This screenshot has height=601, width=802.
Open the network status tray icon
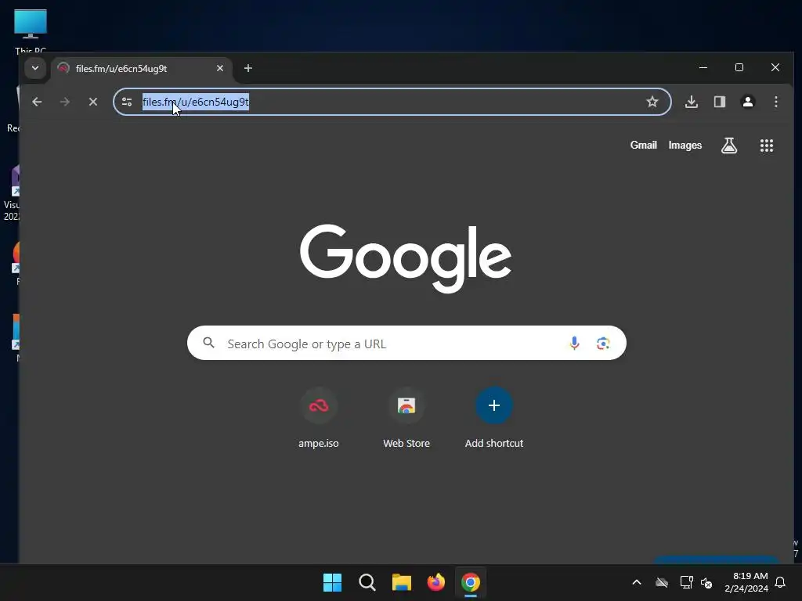click(x=686, y=582)
